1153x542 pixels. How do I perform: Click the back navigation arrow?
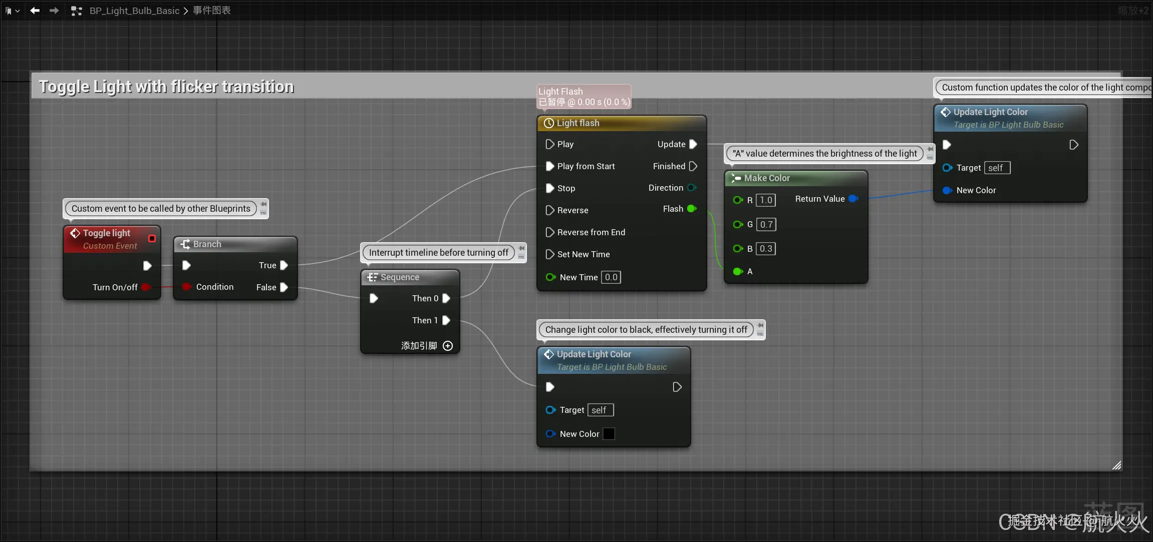[x=35, y=11]
